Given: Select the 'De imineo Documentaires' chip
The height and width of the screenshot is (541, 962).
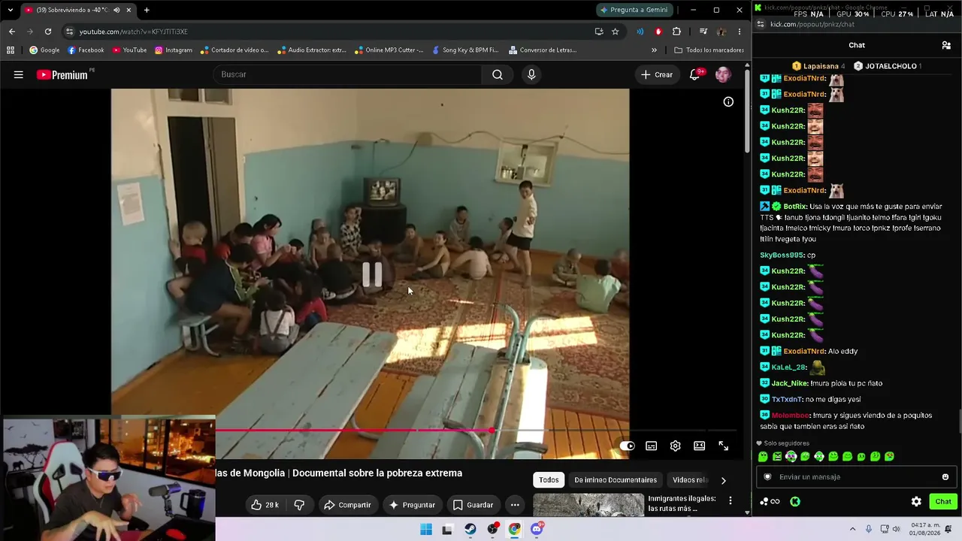Looking at the screenshot, I should click(x=616, y=480).
